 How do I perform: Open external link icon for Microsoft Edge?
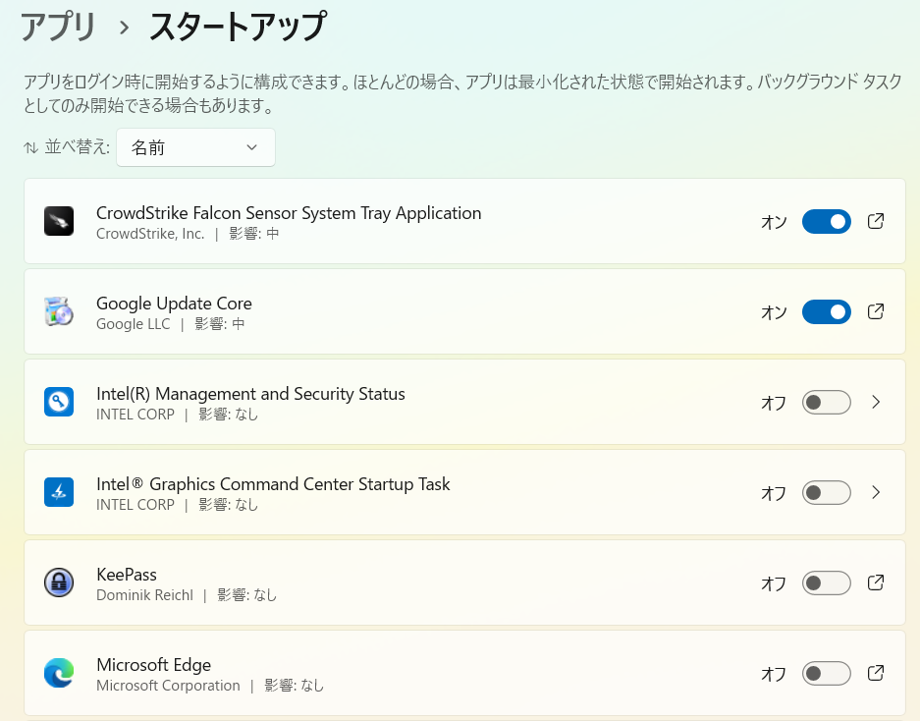[x=876, y=674]
